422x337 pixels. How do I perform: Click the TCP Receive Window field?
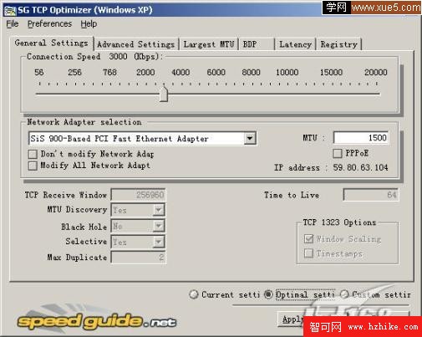139,195
